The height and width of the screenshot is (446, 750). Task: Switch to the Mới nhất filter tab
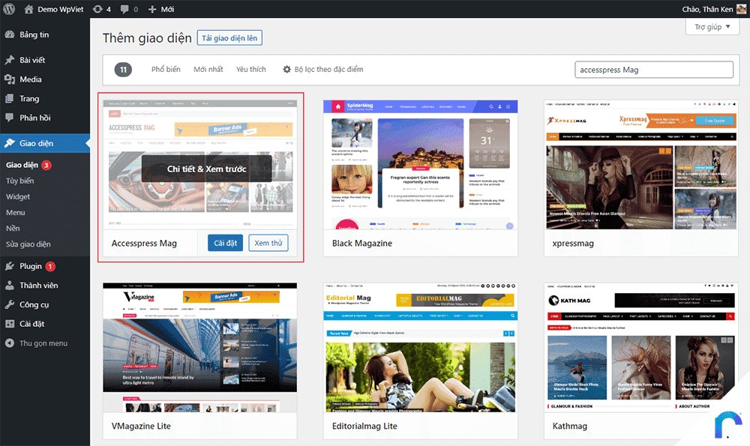tap(208, 69)
